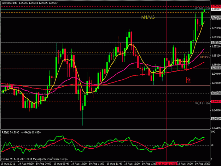Click the RSI scale value 50

tap(213, 145)
